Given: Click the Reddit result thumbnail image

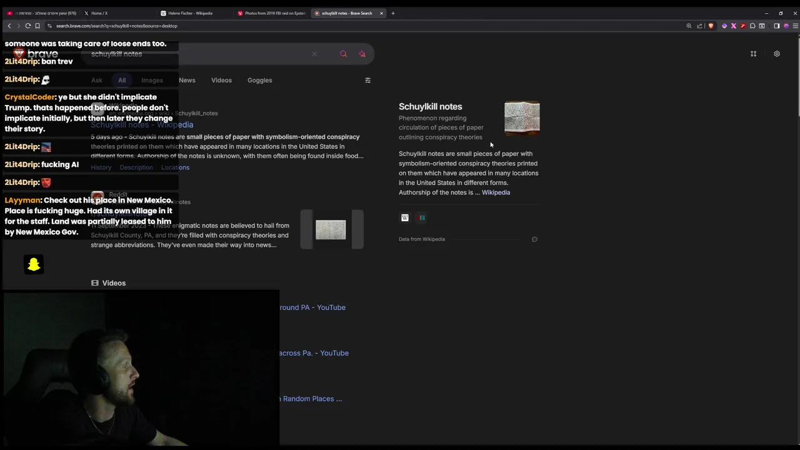Looking at the screenshot, I should (x=331, y=229).
